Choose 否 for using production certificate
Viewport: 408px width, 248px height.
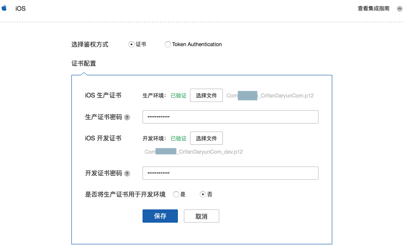pos(203,194)
